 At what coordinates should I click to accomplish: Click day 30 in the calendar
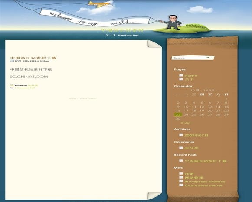[178, 119]
